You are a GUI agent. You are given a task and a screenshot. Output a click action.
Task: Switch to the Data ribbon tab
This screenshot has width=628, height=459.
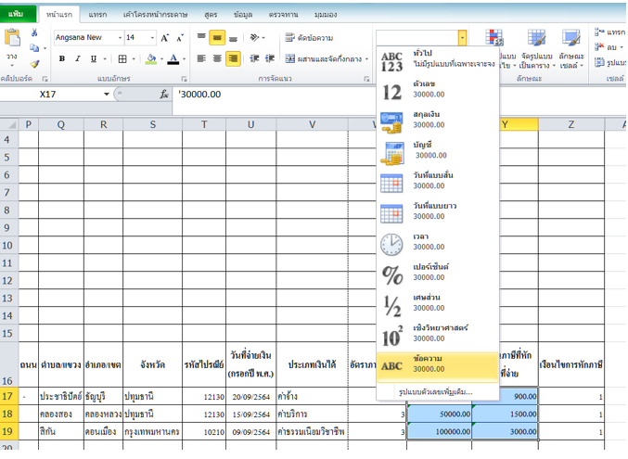(243, 15)
